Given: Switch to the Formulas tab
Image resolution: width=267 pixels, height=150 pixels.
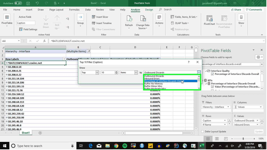Looking at the screenshot, I should 74,10.
